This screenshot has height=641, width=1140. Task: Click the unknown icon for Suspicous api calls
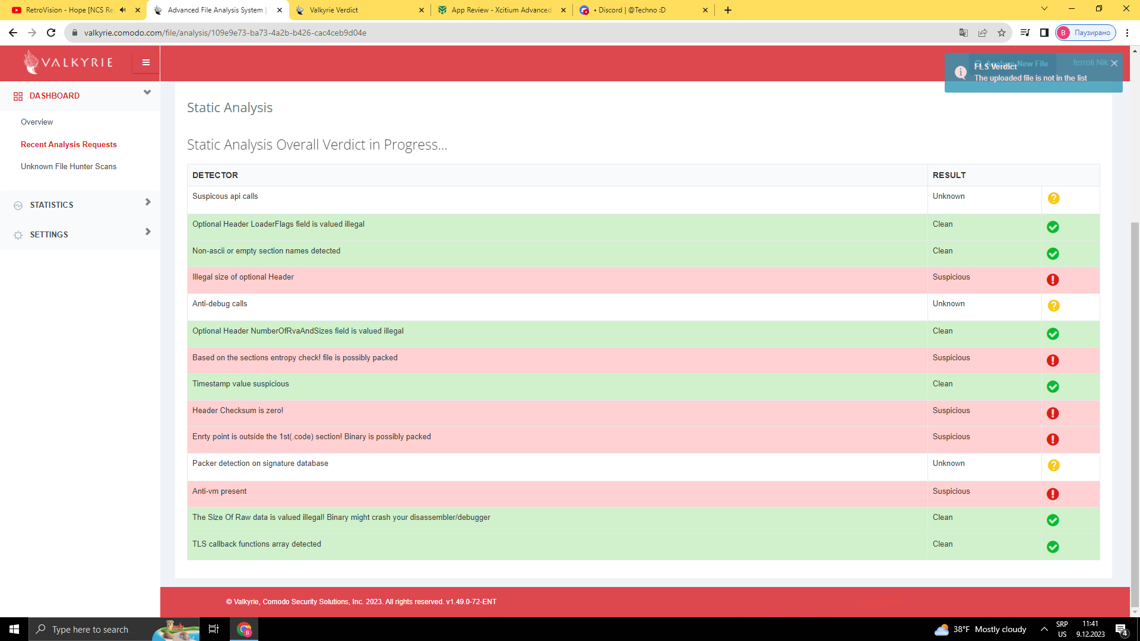click(1053, 198)
